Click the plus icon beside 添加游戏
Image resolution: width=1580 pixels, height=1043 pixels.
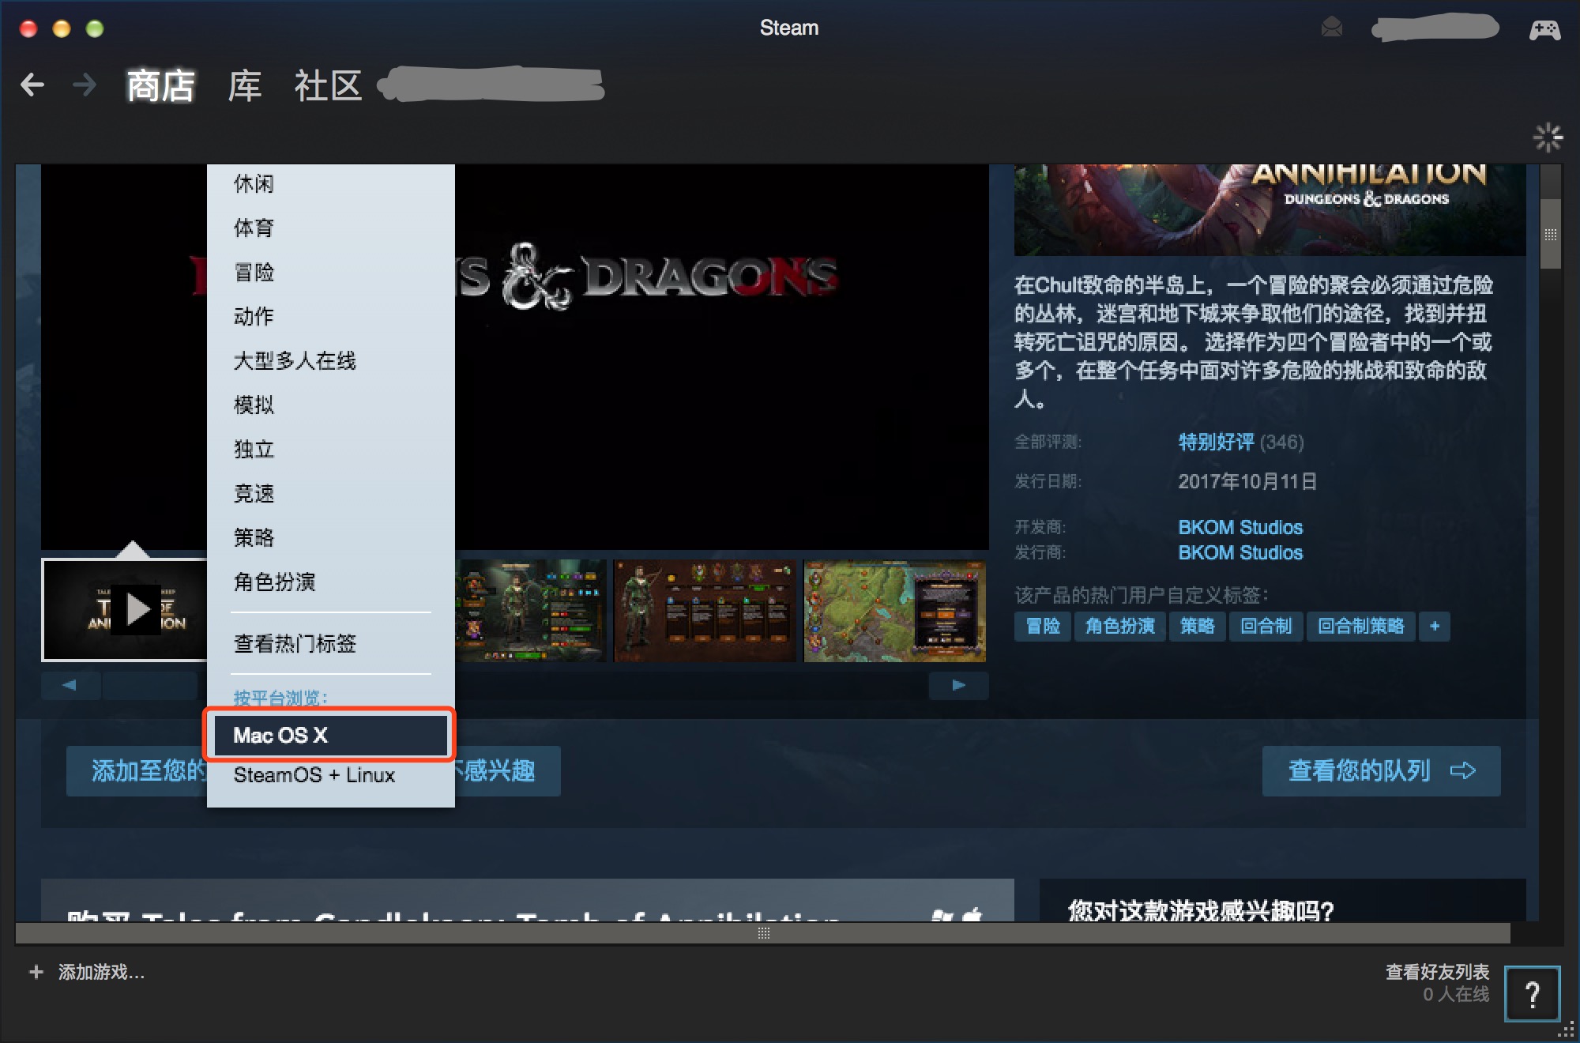click(36, 972)
